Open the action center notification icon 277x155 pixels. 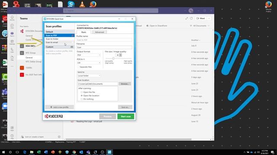(272, 152)
